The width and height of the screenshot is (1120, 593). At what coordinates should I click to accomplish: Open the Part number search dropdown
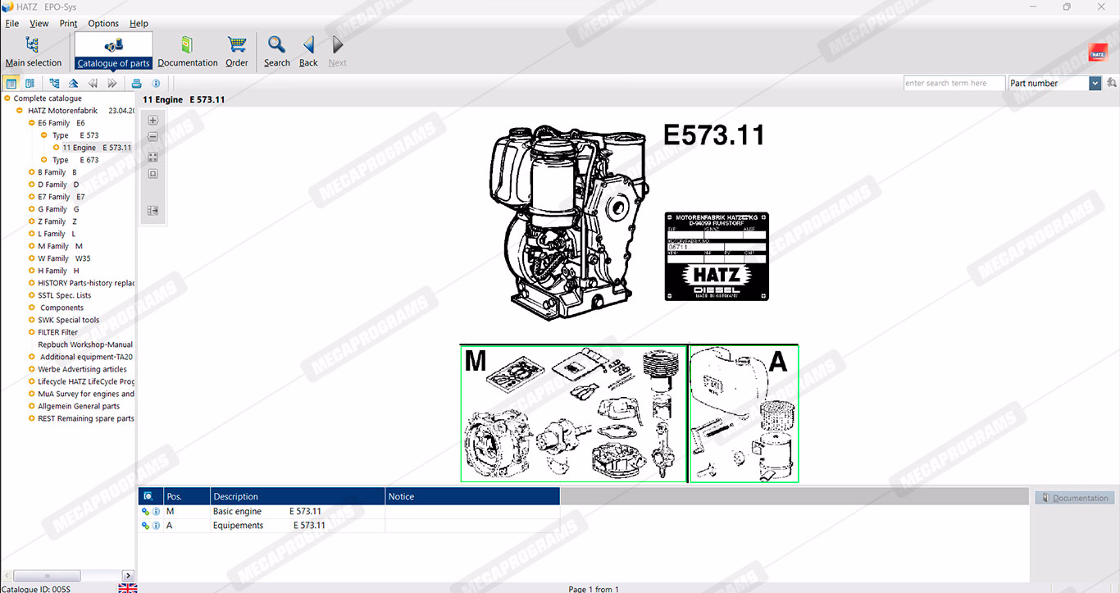coord(1095,84)
